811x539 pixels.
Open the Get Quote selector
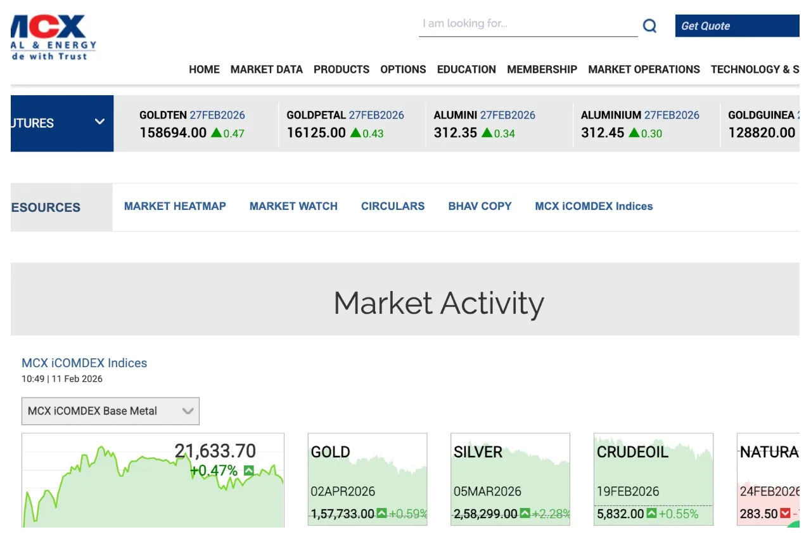coord(736,26)
